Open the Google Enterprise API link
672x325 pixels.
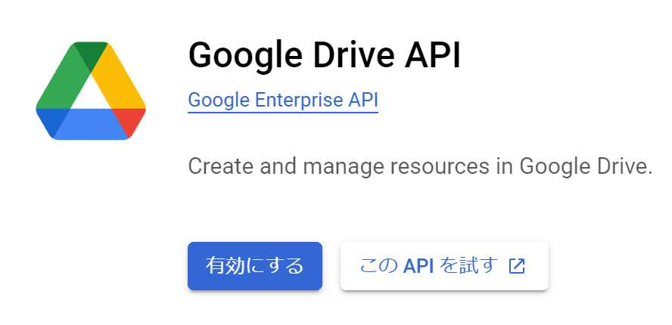[282, 101]
